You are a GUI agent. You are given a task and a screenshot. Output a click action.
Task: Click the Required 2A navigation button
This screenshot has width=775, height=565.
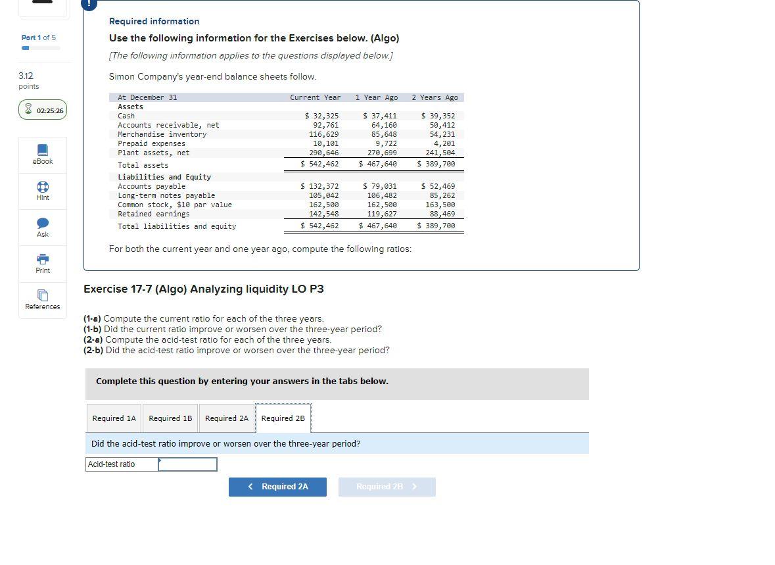pos(277,486)
